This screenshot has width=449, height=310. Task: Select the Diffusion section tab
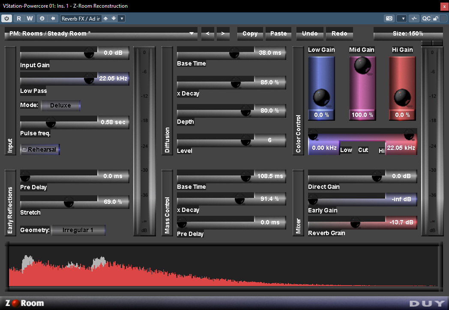pyautogui.click(x=167, y=101)
